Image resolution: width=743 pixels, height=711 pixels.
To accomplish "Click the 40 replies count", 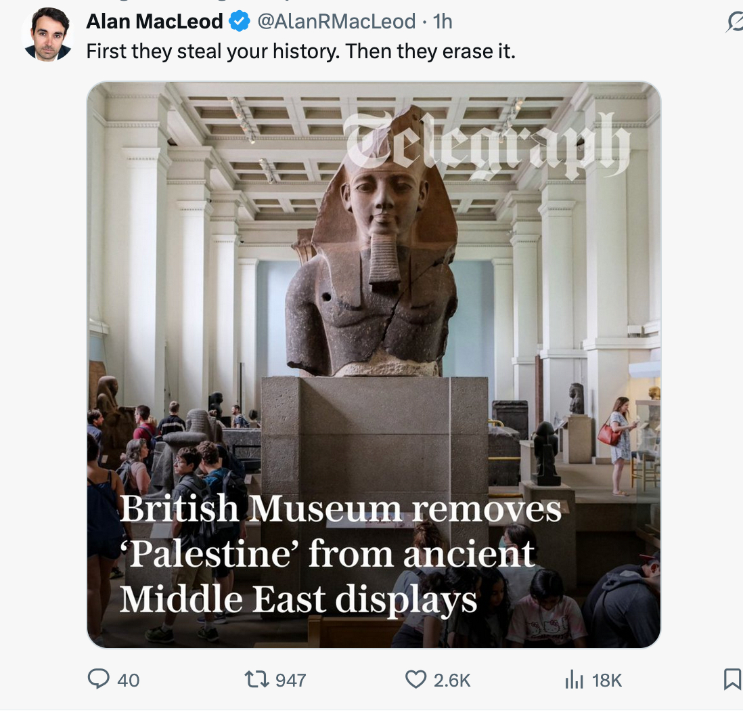I will click(128, 680).
